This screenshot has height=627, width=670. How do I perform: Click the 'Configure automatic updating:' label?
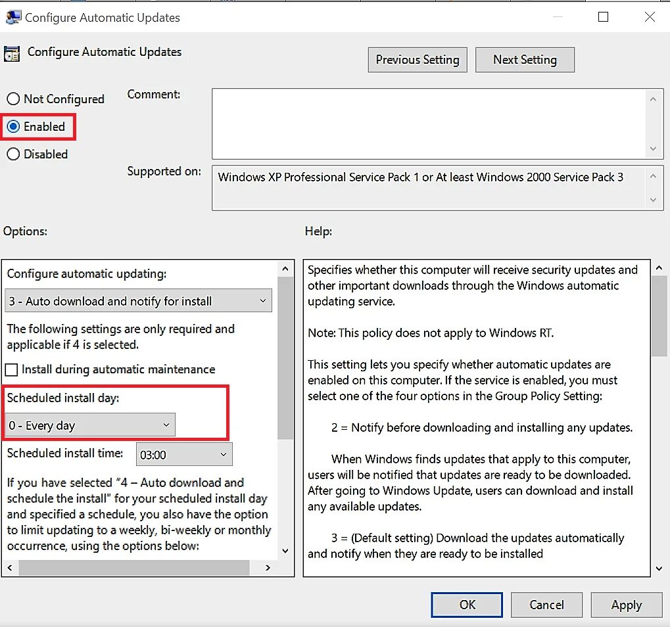click(x=87, y=274)
